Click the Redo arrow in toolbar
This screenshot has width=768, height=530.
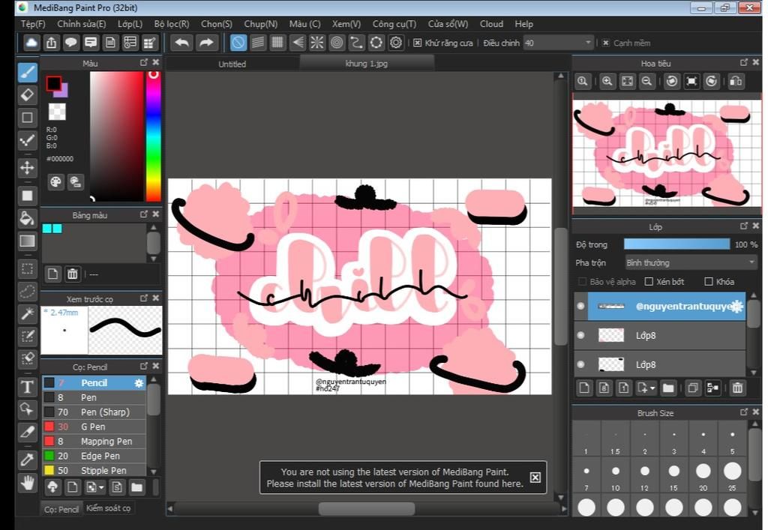(206, 43)
